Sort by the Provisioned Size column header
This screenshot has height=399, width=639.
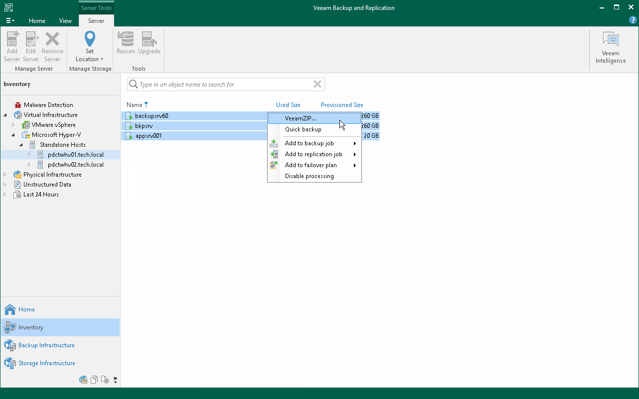[342, 105]
